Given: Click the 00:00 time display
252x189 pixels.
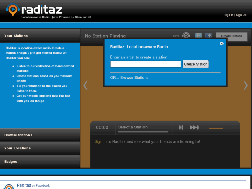Looking at the screenshot, I should tap(102, 127).
